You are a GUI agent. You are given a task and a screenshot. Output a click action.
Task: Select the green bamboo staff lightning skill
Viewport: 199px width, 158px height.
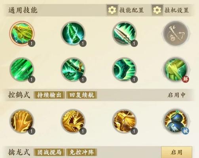(73, 33)
